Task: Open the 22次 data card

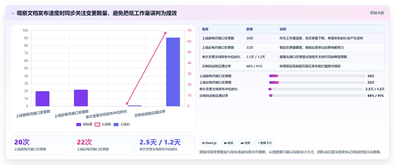Action: [103, 145]
